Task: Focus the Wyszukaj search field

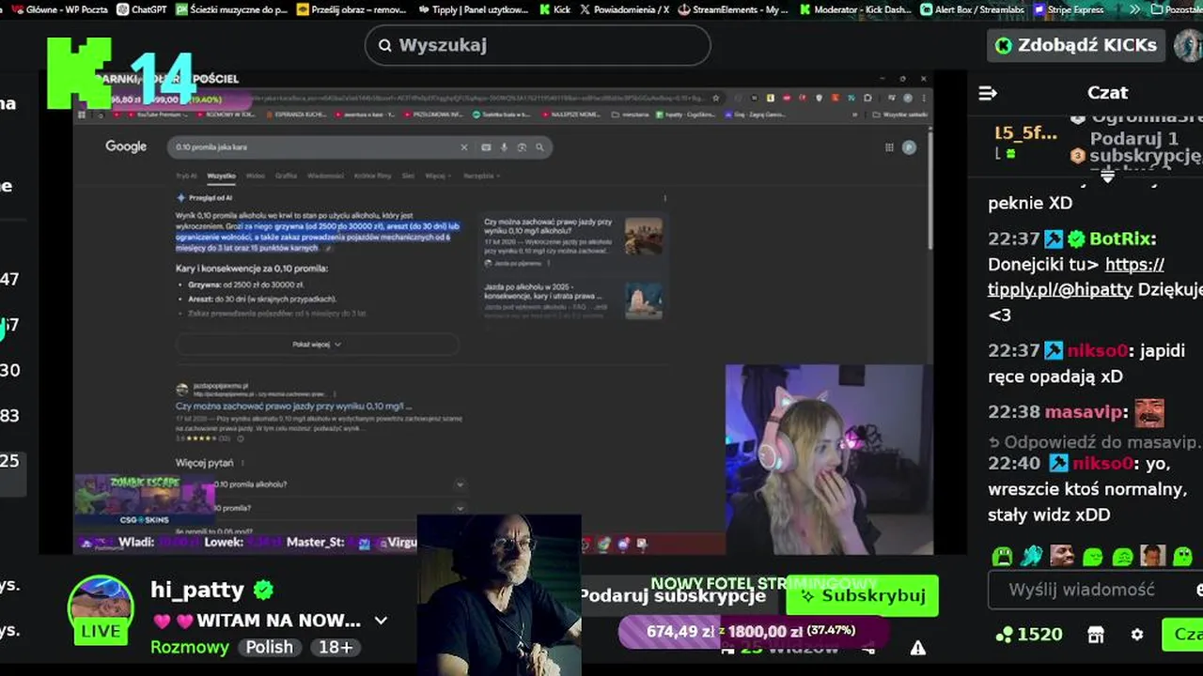Action: point(538,45)
